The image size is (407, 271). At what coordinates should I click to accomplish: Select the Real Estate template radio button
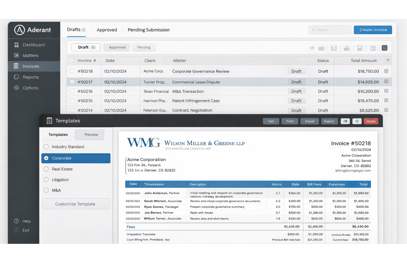click(46, 169)
